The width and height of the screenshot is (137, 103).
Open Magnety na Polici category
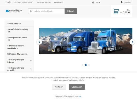19,39
